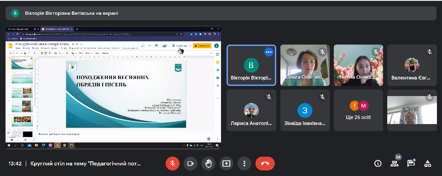Viewport: 442px width, 176px height.
Task: Open the present screen option
Action: click(x=227, y=164)
